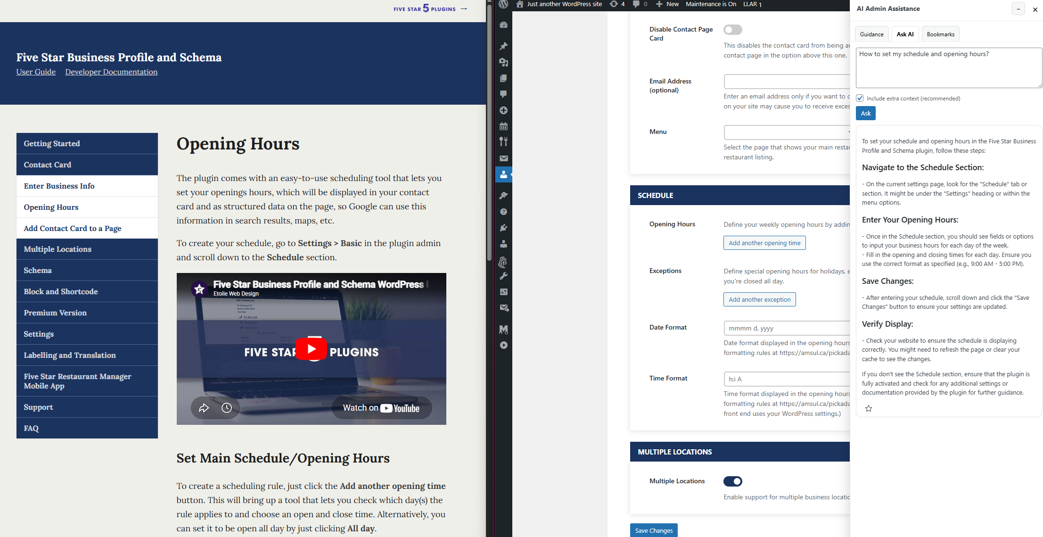This screenshot has width=1043, height=537.
Task: Open the User Guide link
Action: click(x=36, y=72)
